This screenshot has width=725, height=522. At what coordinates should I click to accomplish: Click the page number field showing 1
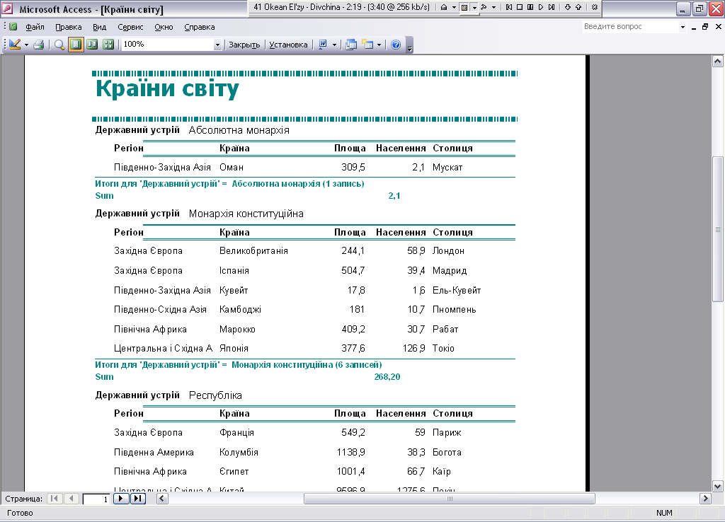pyautogui.click(x=96, y=499)
